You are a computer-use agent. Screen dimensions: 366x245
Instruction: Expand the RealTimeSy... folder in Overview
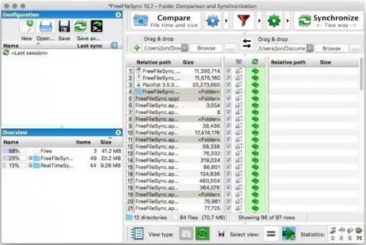pos(30,165)
